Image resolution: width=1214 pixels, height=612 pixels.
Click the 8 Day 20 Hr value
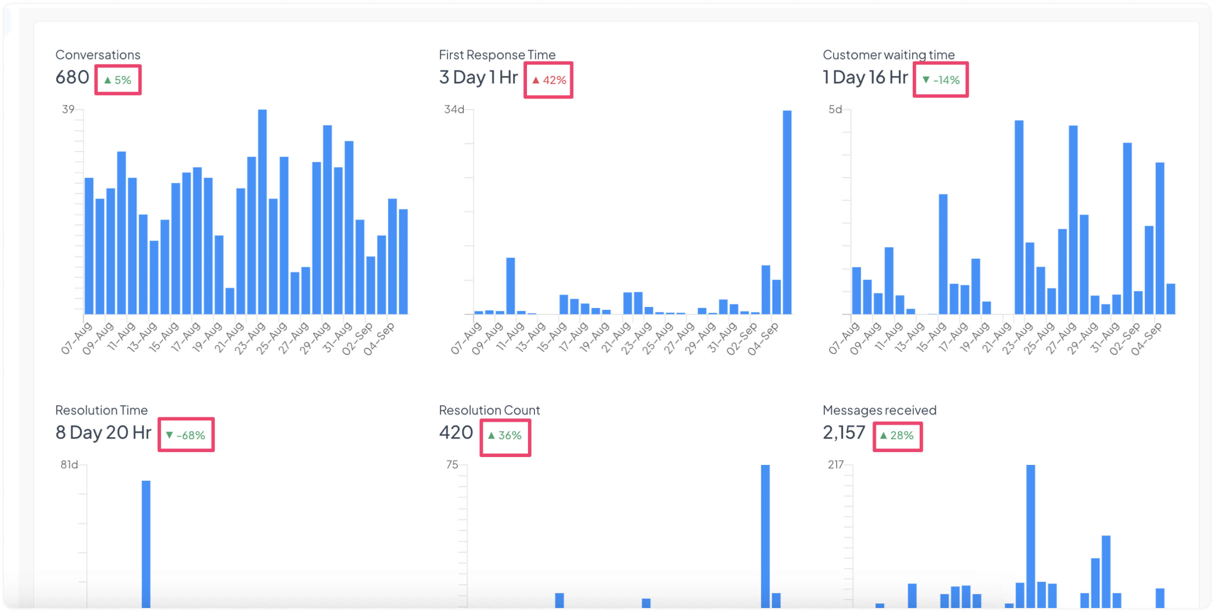coord(103,432)
